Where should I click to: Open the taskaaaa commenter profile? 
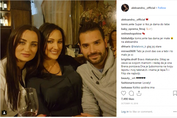point(126,88)
